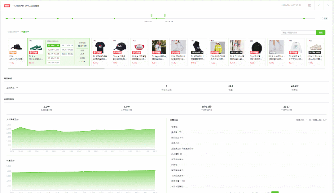334x193 pixels.
Task: Select time slot 10:58~11:18
Action: 54,45
